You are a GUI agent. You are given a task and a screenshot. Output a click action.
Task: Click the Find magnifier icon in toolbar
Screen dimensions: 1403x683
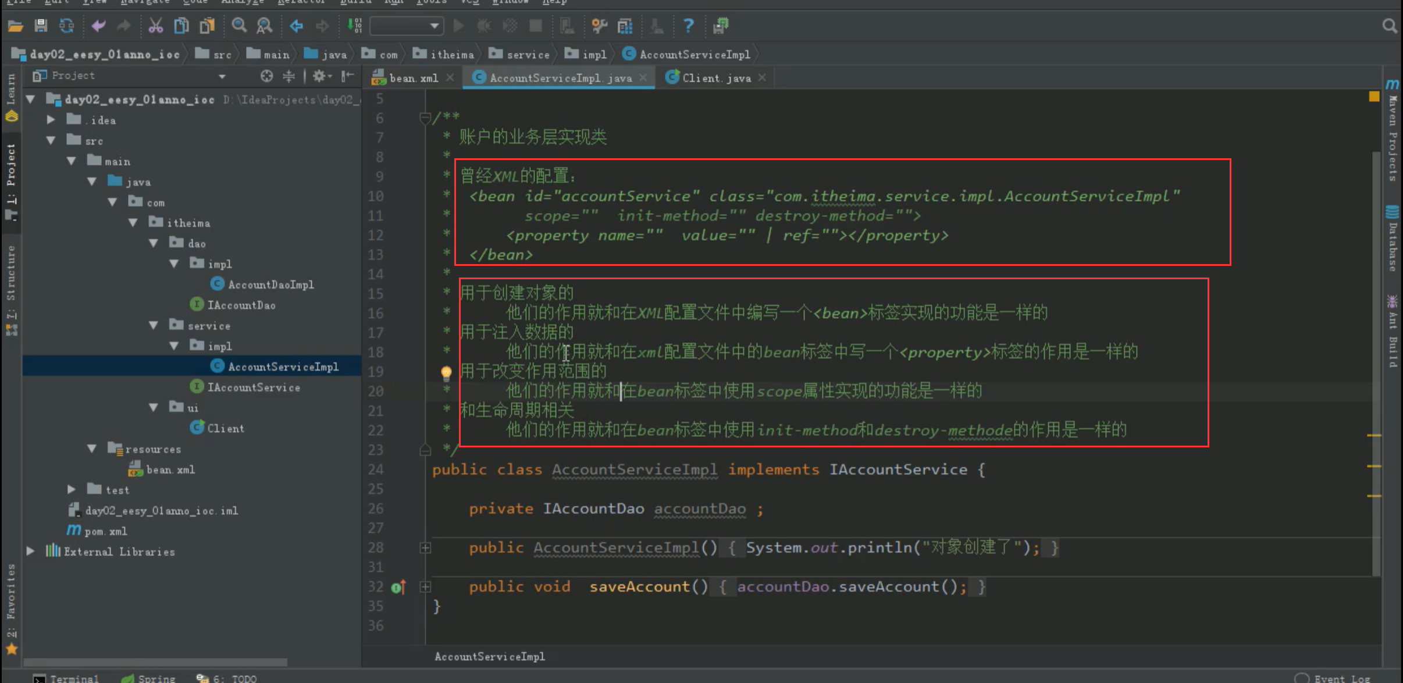(x=239, y=26)
